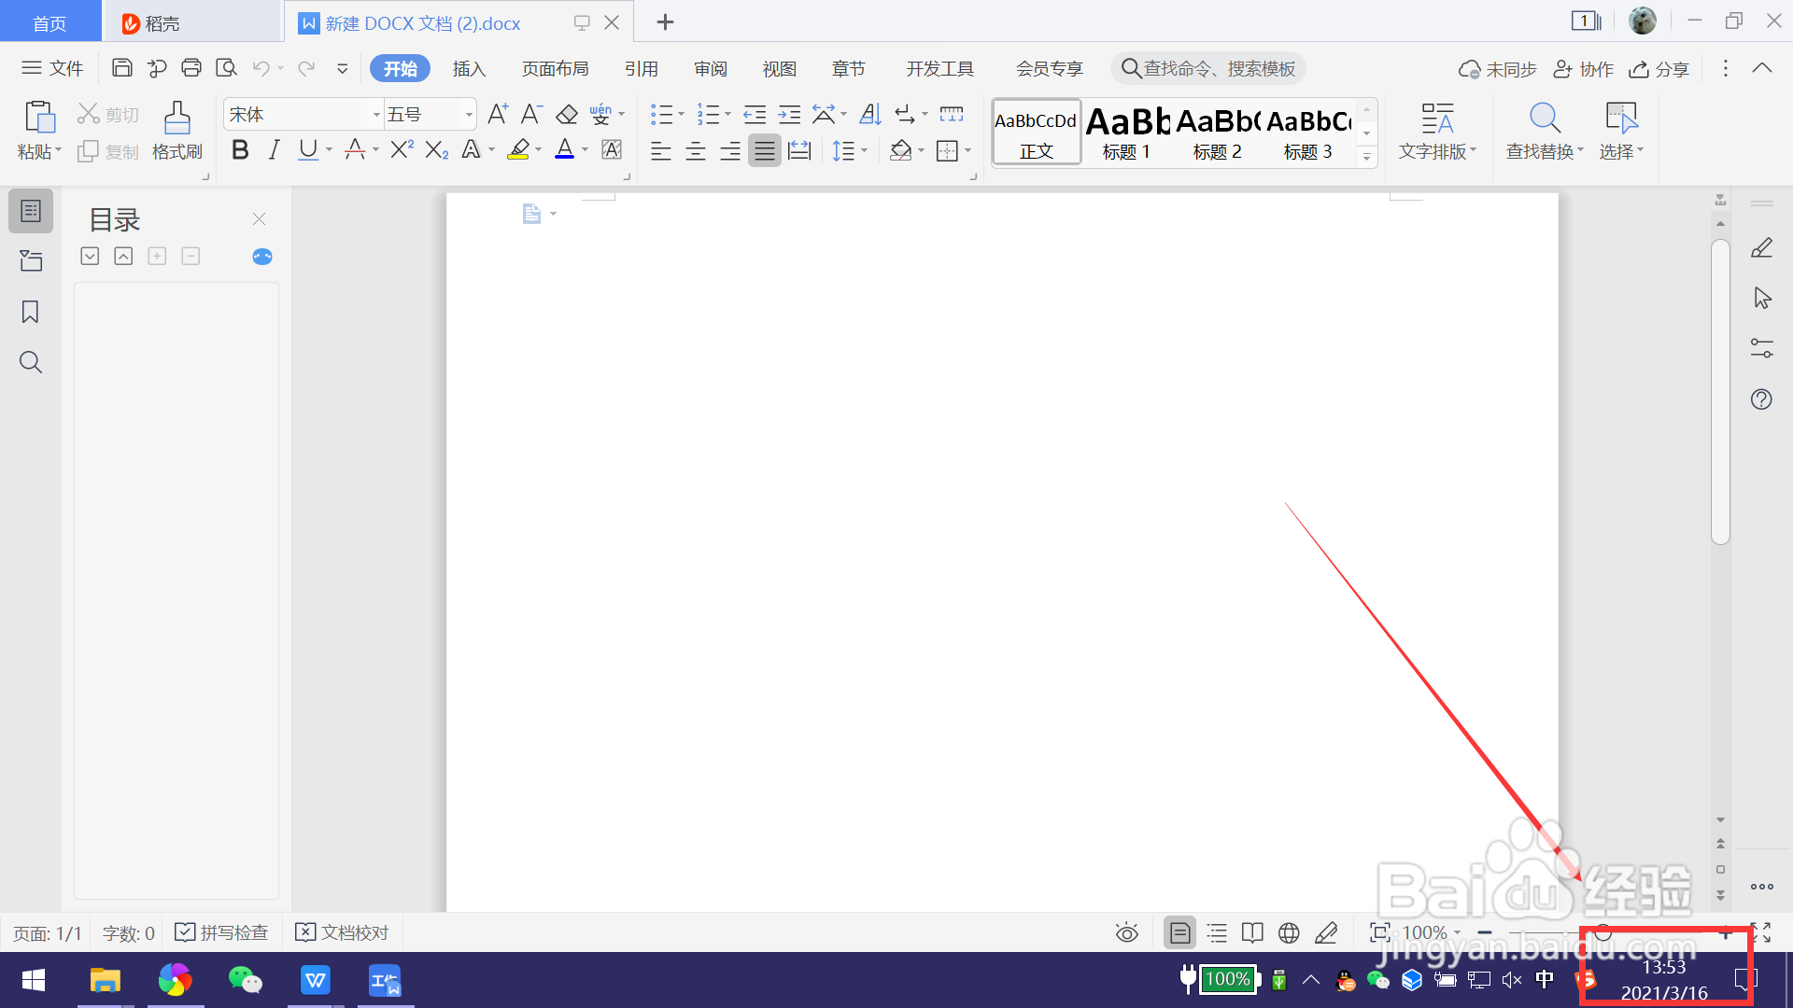Toggle italic formatting
This screenshot has width=1793, height=1008.
(274, 149)
